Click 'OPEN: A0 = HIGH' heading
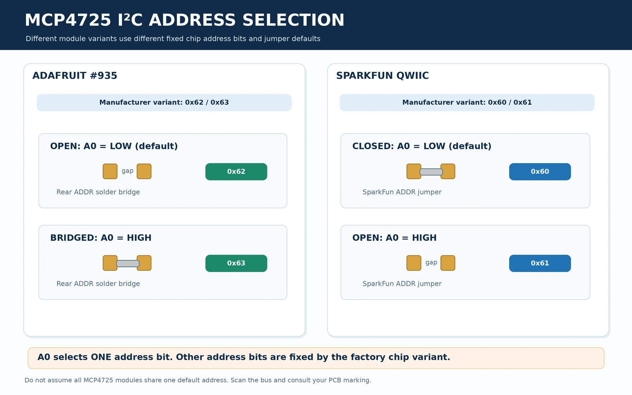632x395 pixels. 395,238
